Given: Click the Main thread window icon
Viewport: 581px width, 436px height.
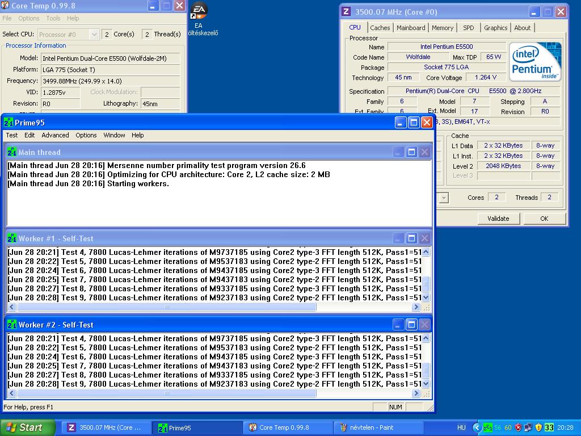Looking at the screenshot, I should (12, 152).
